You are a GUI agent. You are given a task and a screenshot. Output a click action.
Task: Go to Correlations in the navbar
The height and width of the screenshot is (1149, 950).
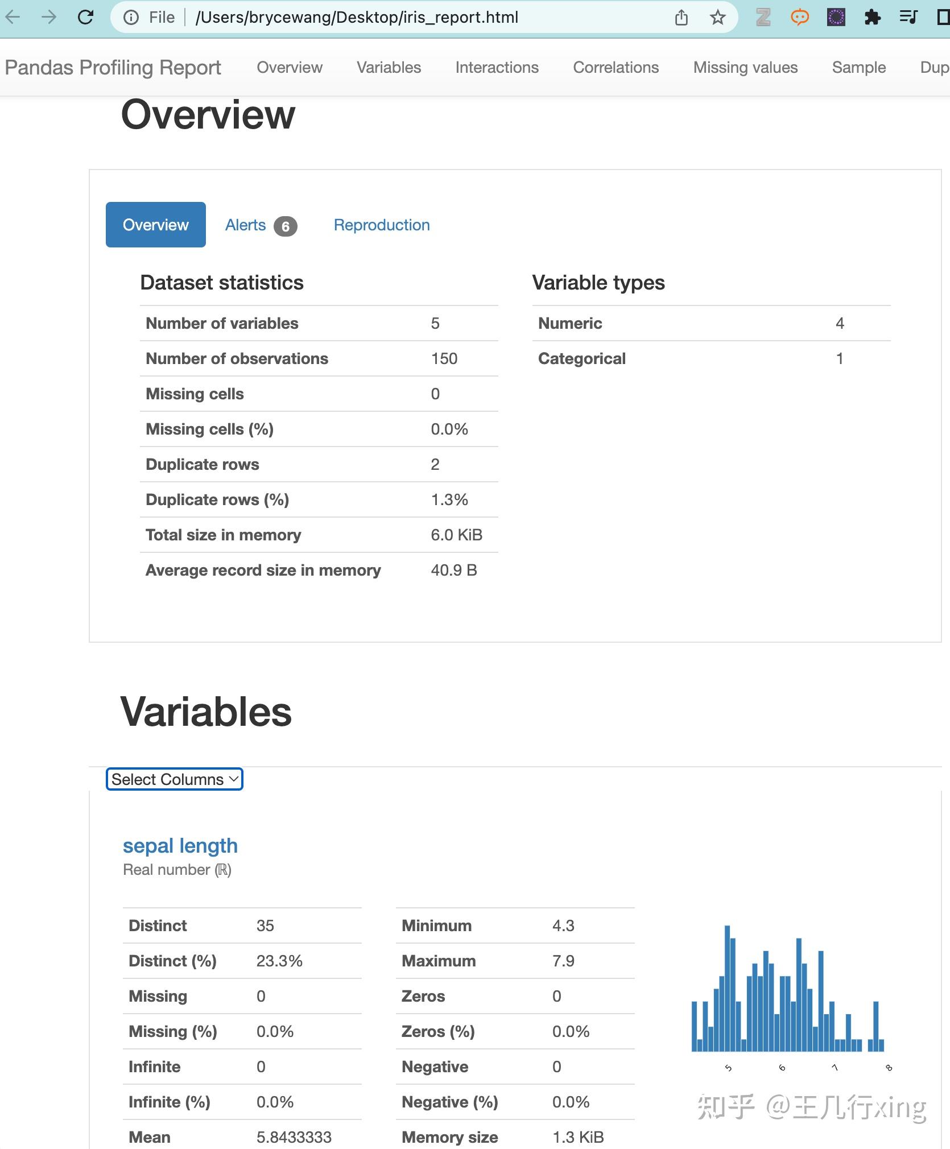[616, 68]
